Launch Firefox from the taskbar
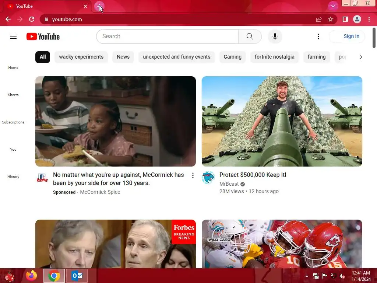Image resolution: width=377 pixels, height=283 pixels. [31, 276]
